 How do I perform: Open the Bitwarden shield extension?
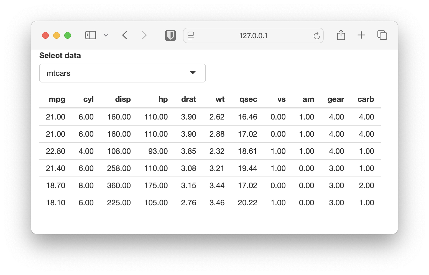[x=170, y=35]
